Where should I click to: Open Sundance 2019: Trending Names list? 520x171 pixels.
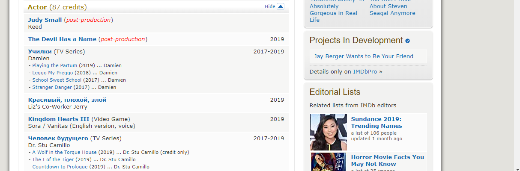[377, 123]
